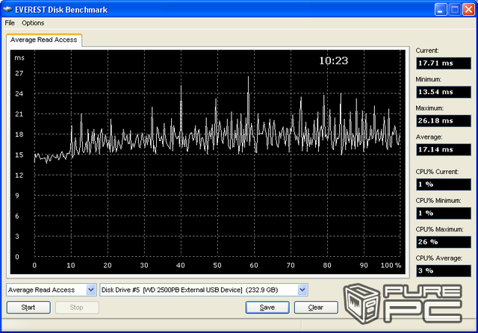
Task: Click the Maximum value 26.18 ms
Action: pyautogui.click(x=444, y=121)
